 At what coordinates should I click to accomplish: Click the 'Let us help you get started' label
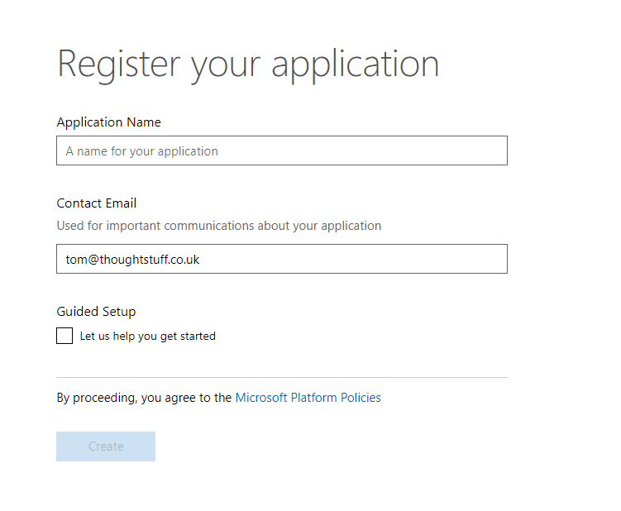pos(147,336)
